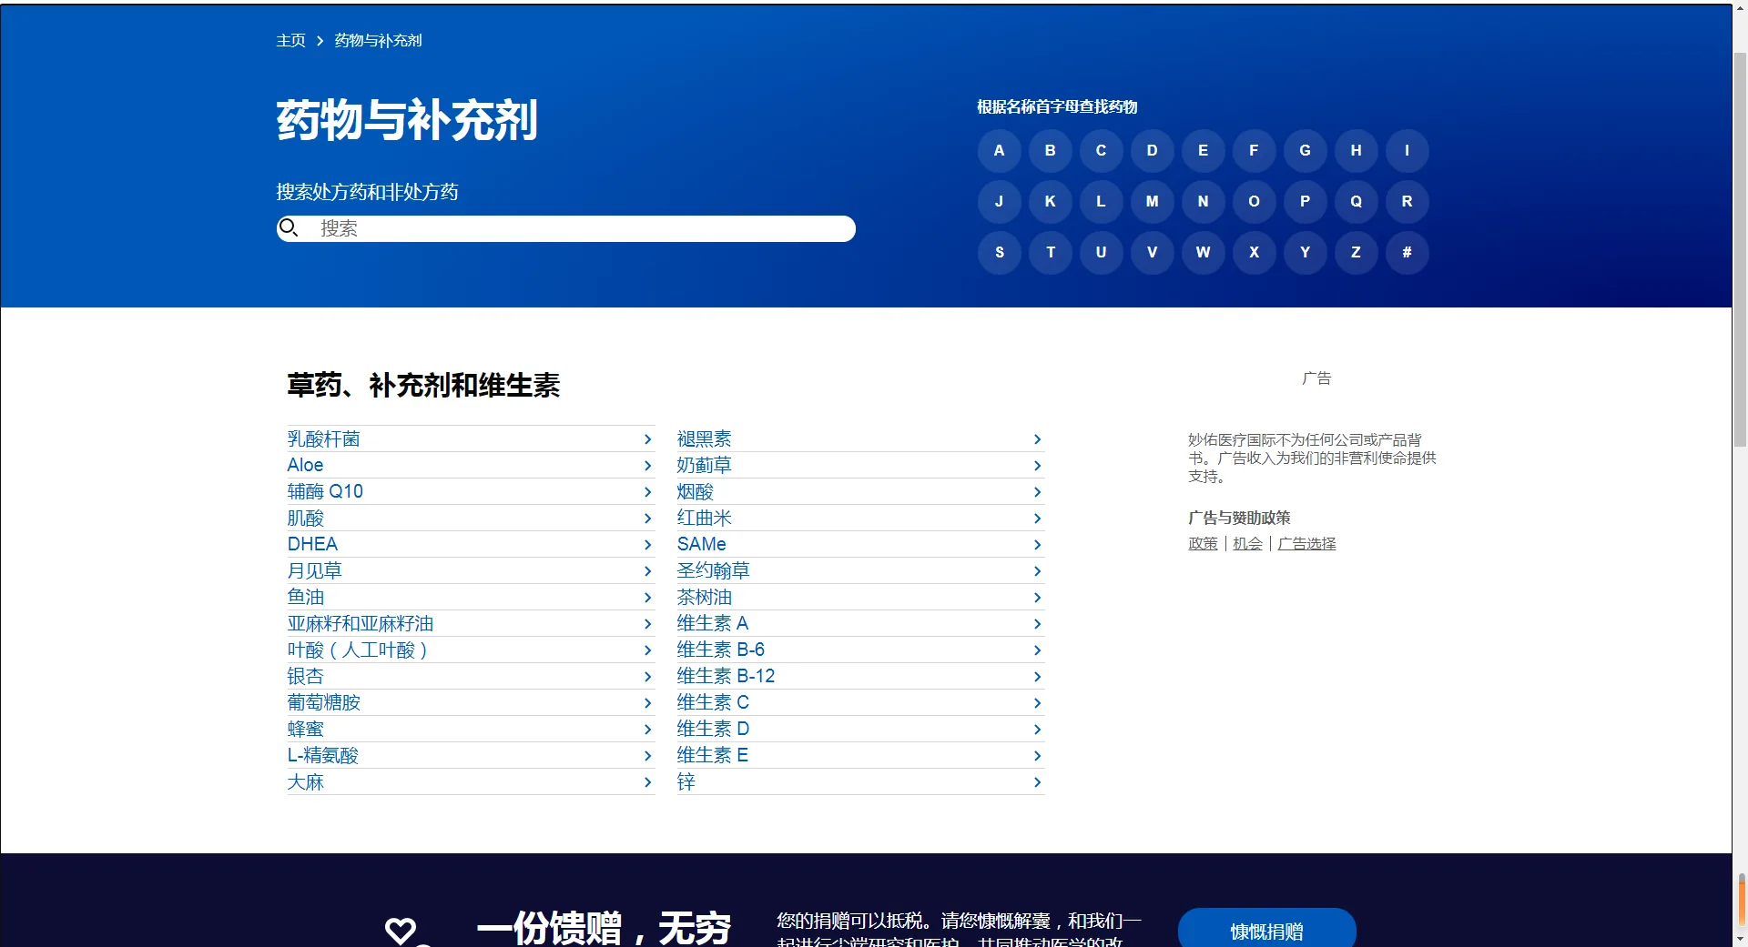Open the 机会 advertising link
The image size is (1748, 947).
1247,543
